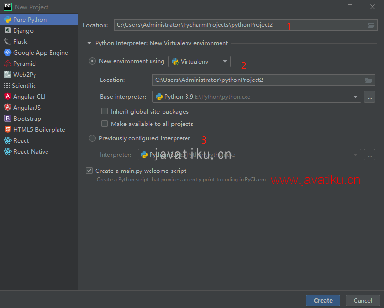Close the New Project dialog
384x308 pixels.
(372, 7)
